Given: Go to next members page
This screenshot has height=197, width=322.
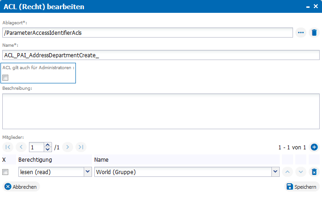Looking at the screenshot, I should (68, 147).
